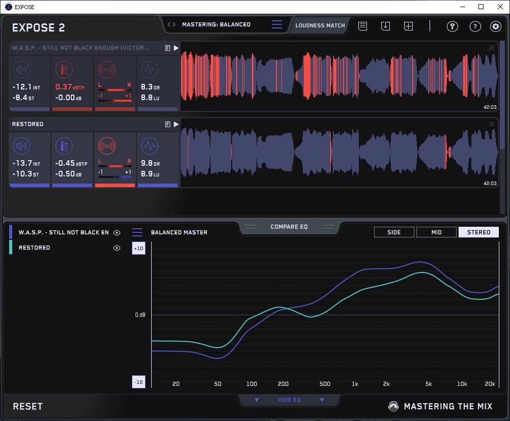
Task: Toggle the LOUDNESS MATCH button
Action: click(x=320, y=25)
